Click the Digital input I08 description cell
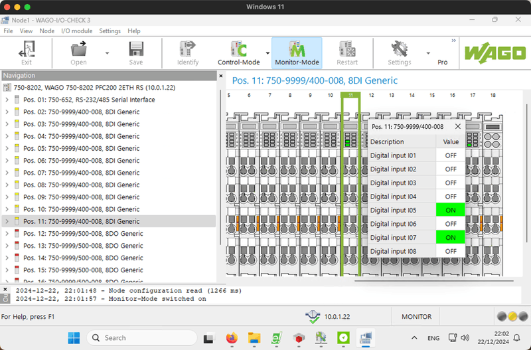 tap(402, 252)
